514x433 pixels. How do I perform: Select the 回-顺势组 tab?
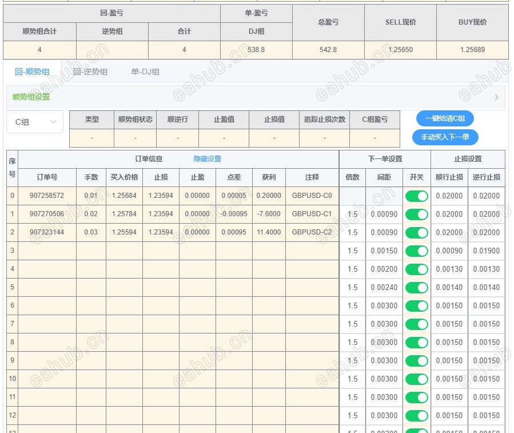(x=32, y=71)
